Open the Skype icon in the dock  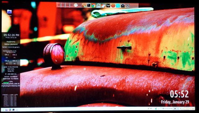coord(118,6)
